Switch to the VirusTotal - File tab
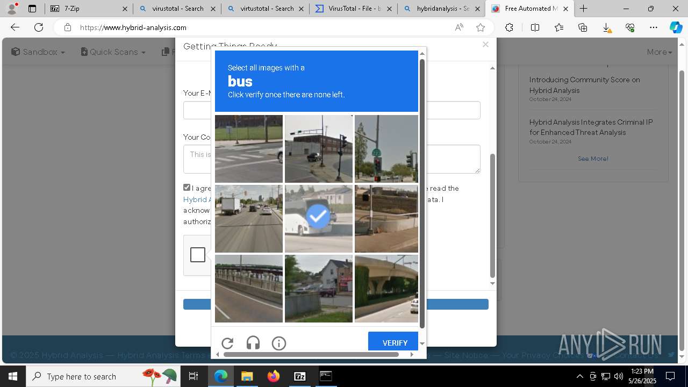This screenshot has height=387, width=688. point(354,9)
